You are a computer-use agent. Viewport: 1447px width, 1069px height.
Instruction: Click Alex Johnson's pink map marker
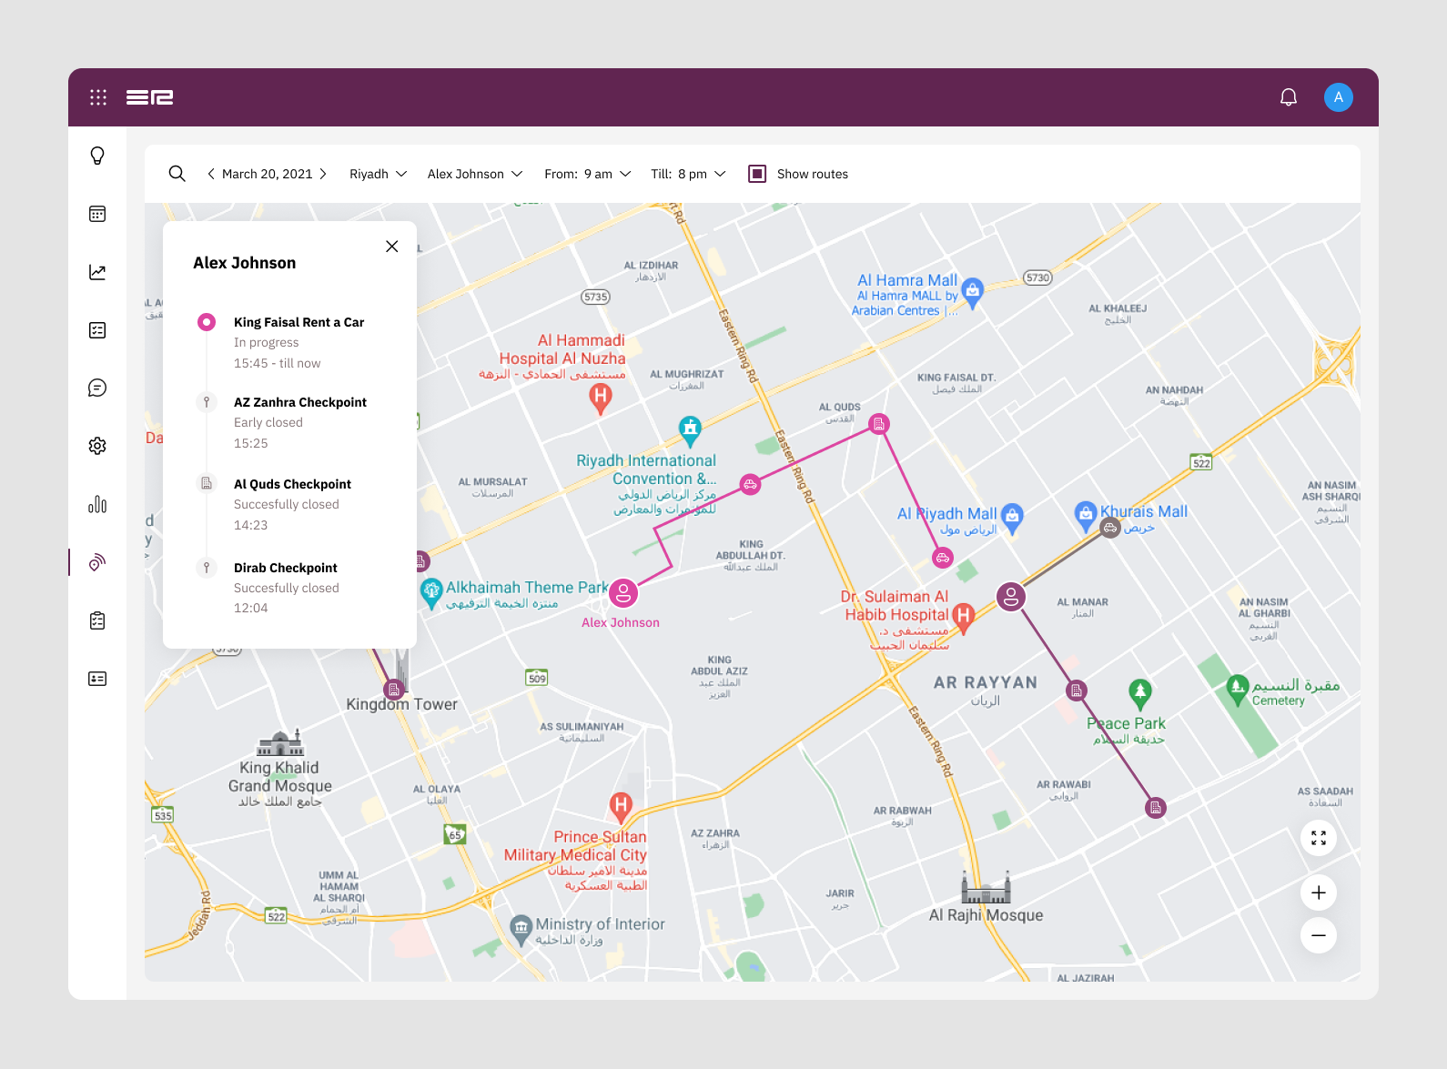click(x=623, y=593)
